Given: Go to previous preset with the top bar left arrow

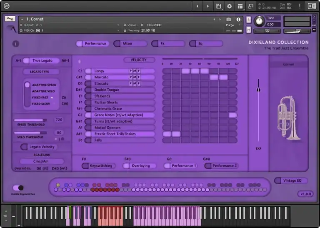Looking at the screenshot, I should 197,6.
